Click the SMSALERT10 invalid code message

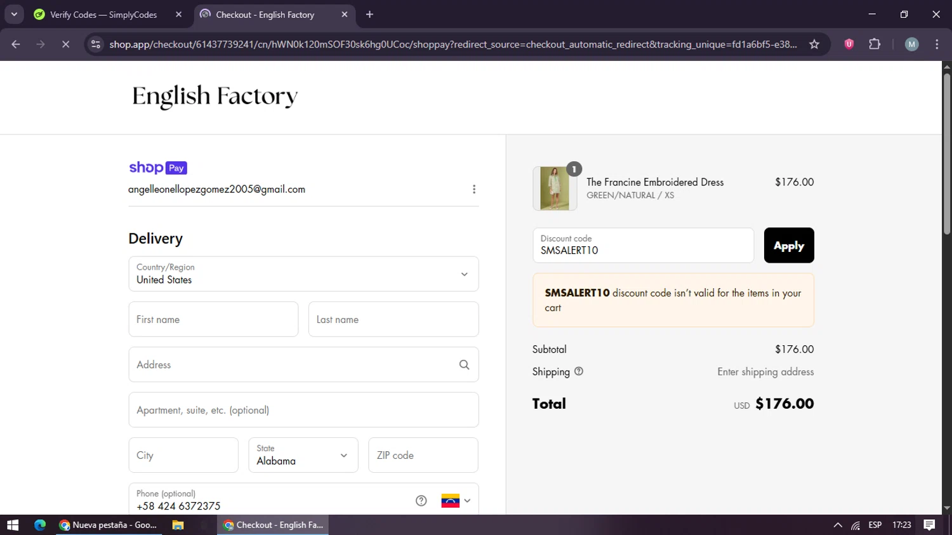coord(673,300)
